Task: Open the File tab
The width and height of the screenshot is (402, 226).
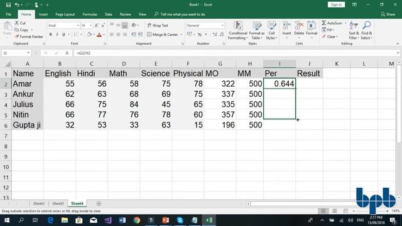Action: pyautogui.click(x=8, y=14)
